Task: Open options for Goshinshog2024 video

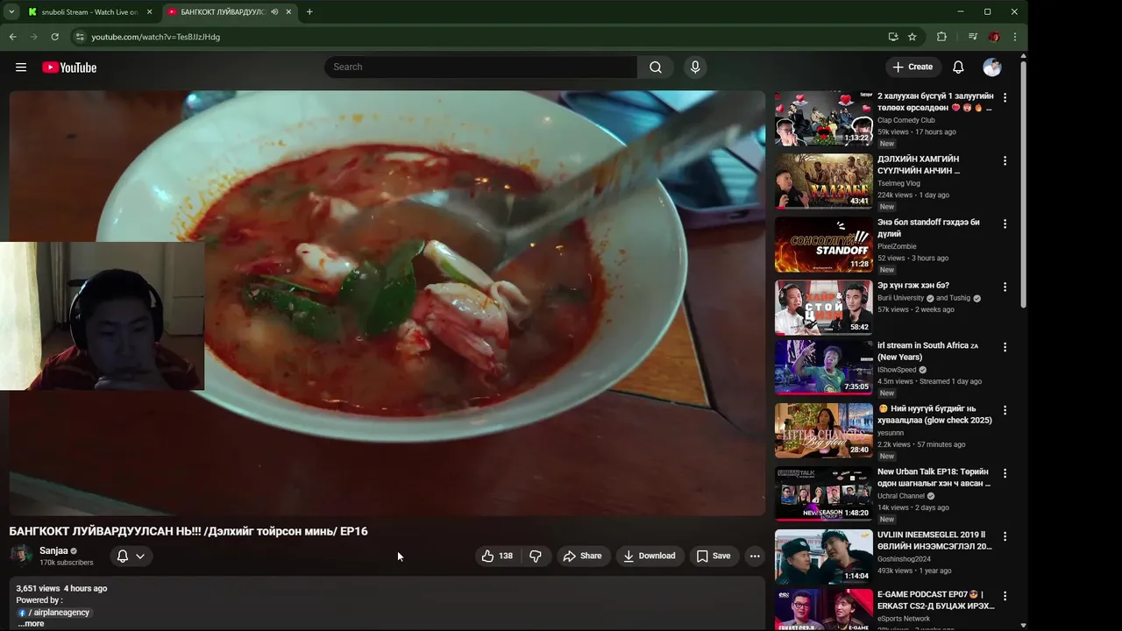Action: coord(1005,536)
